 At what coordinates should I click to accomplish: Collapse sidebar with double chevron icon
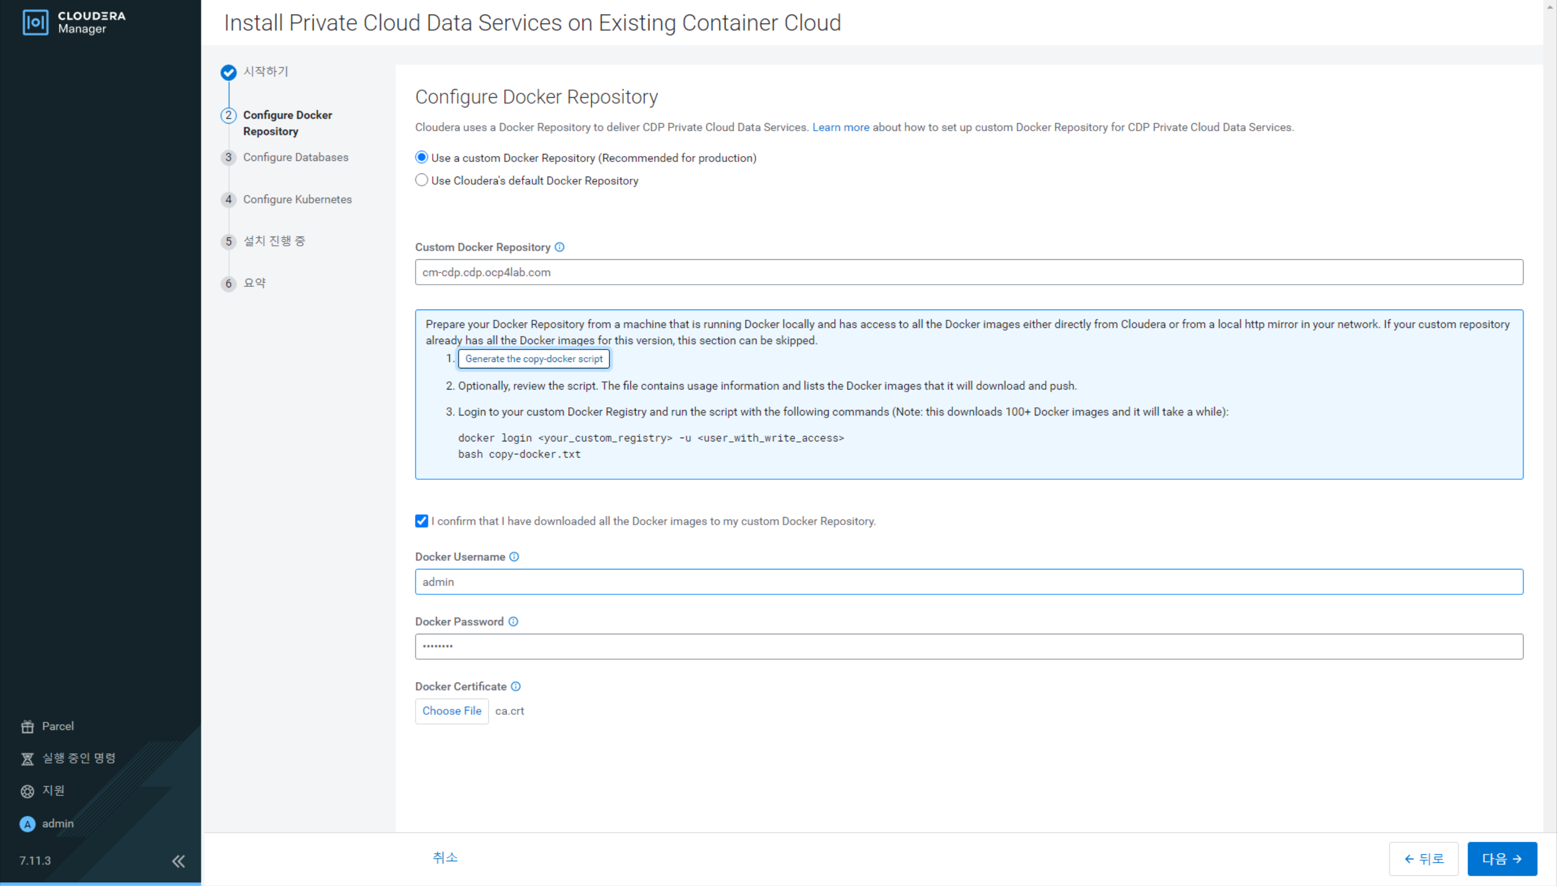[x=178, y=861]
